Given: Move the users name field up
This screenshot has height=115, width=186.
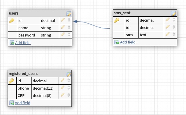Looking at the screenshot, I should (x=69, y=26).
